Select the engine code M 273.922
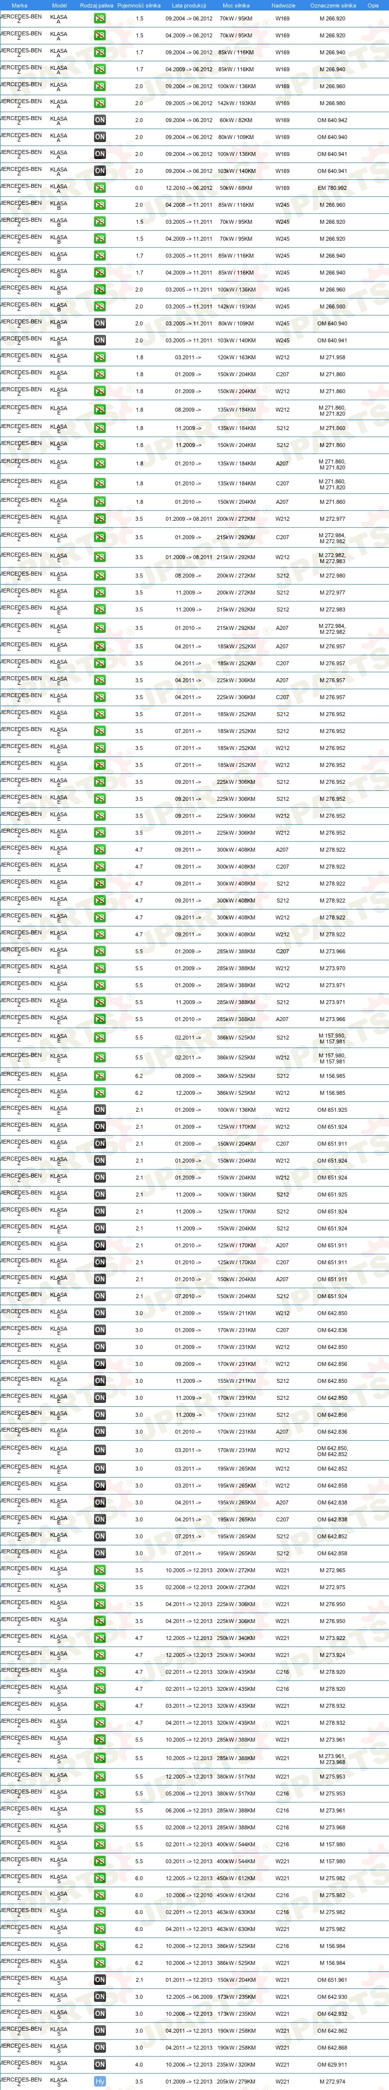 click(x=332, y=1638)
